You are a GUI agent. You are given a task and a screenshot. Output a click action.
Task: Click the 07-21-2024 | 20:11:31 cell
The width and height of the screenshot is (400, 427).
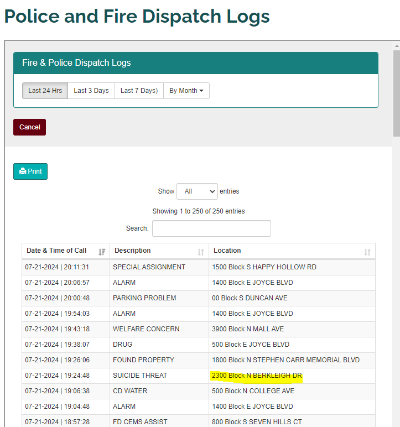point(66,267)
